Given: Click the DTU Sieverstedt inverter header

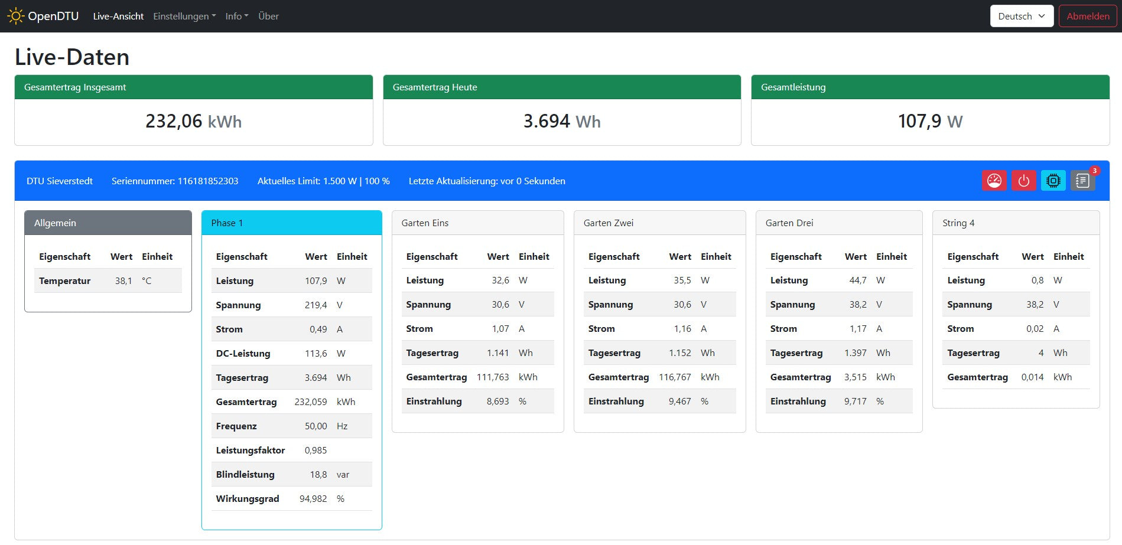Looking at the screenshot, I should (x=562, y=181).
